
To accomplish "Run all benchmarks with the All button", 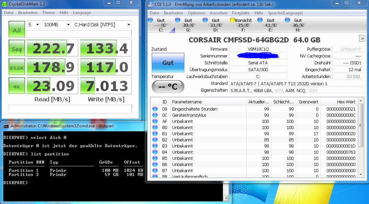I will pos(17,29).
